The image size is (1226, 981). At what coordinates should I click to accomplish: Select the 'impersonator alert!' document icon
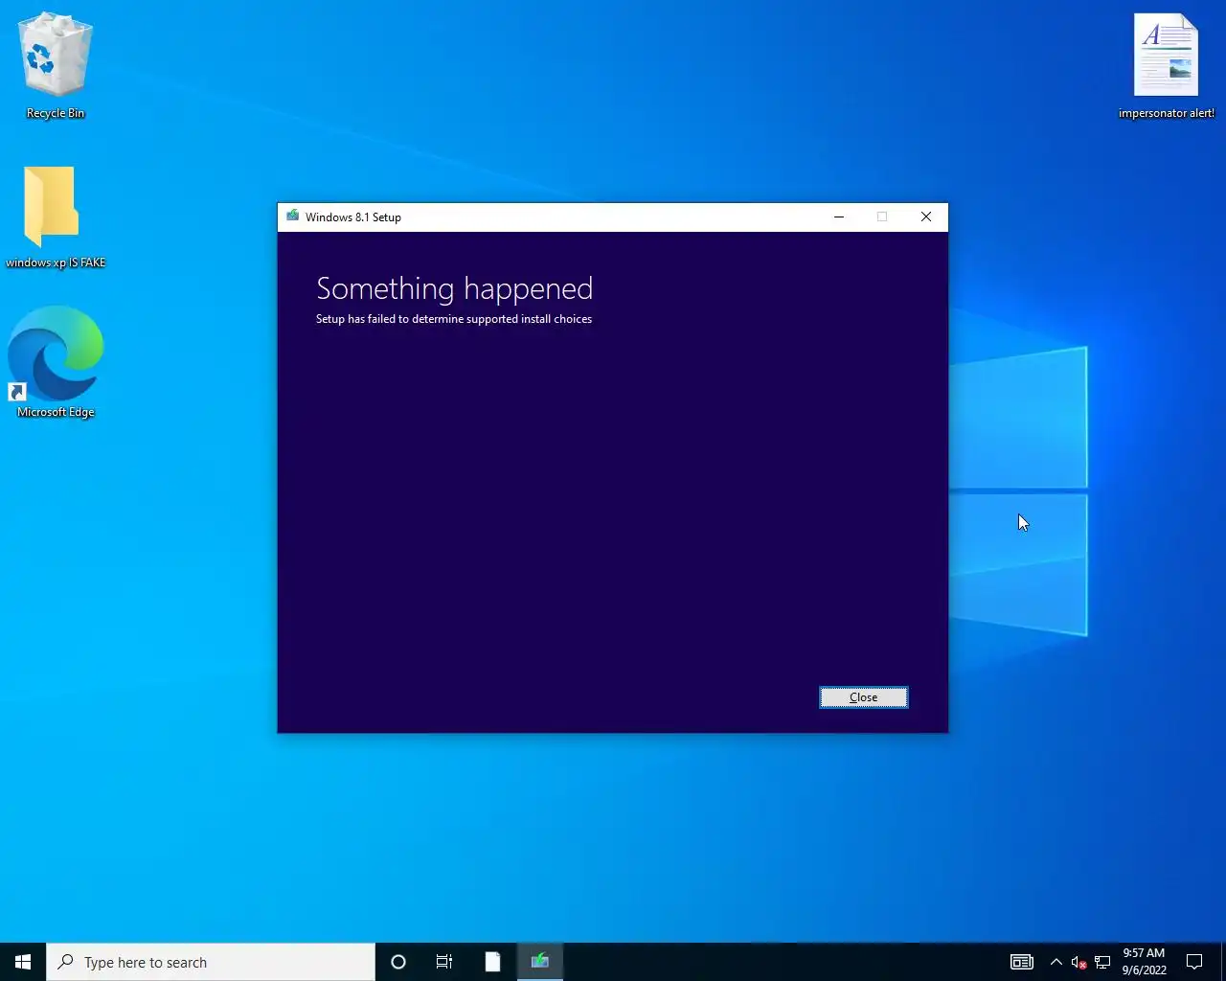[x=1166, y=67]
